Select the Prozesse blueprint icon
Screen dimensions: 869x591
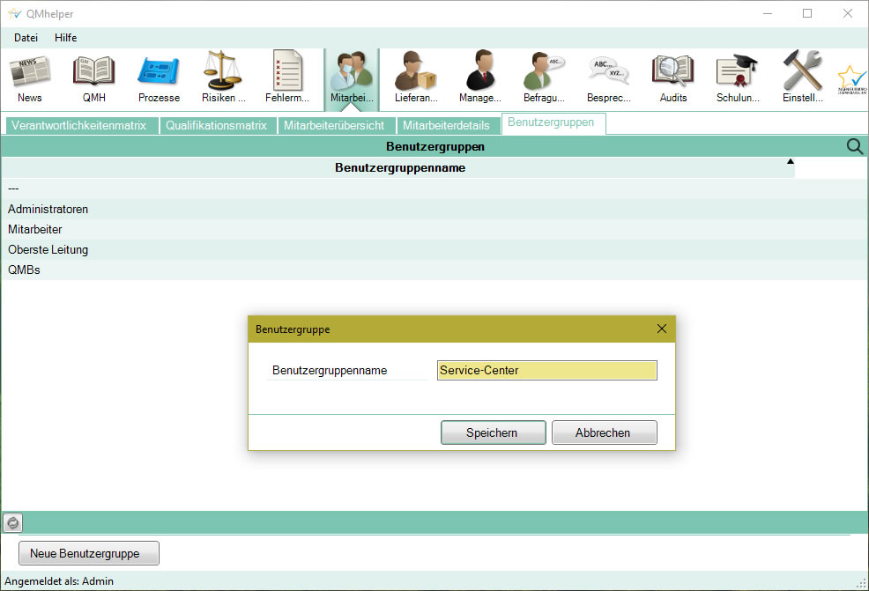pyautogui.click(x=159, y=78)
